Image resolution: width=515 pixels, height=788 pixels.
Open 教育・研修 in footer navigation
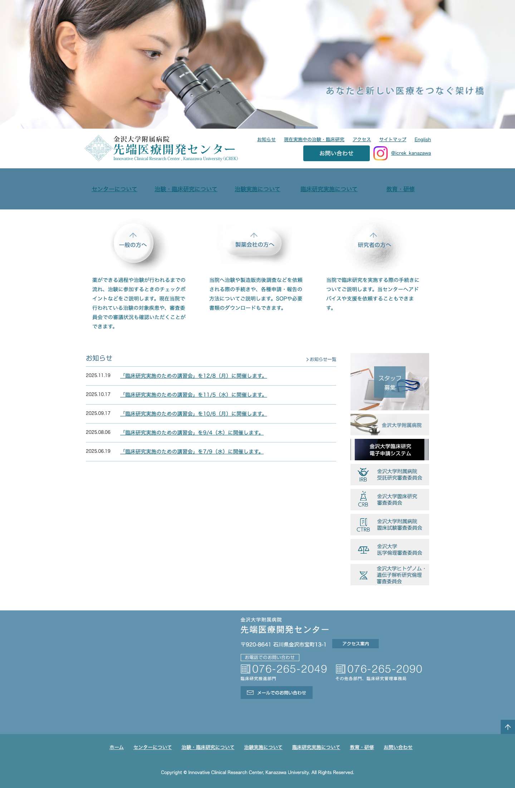click(362, 747)
